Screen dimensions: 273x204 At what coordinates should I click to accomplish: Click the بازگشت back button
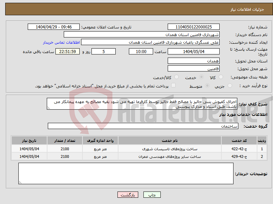[128, 195]
